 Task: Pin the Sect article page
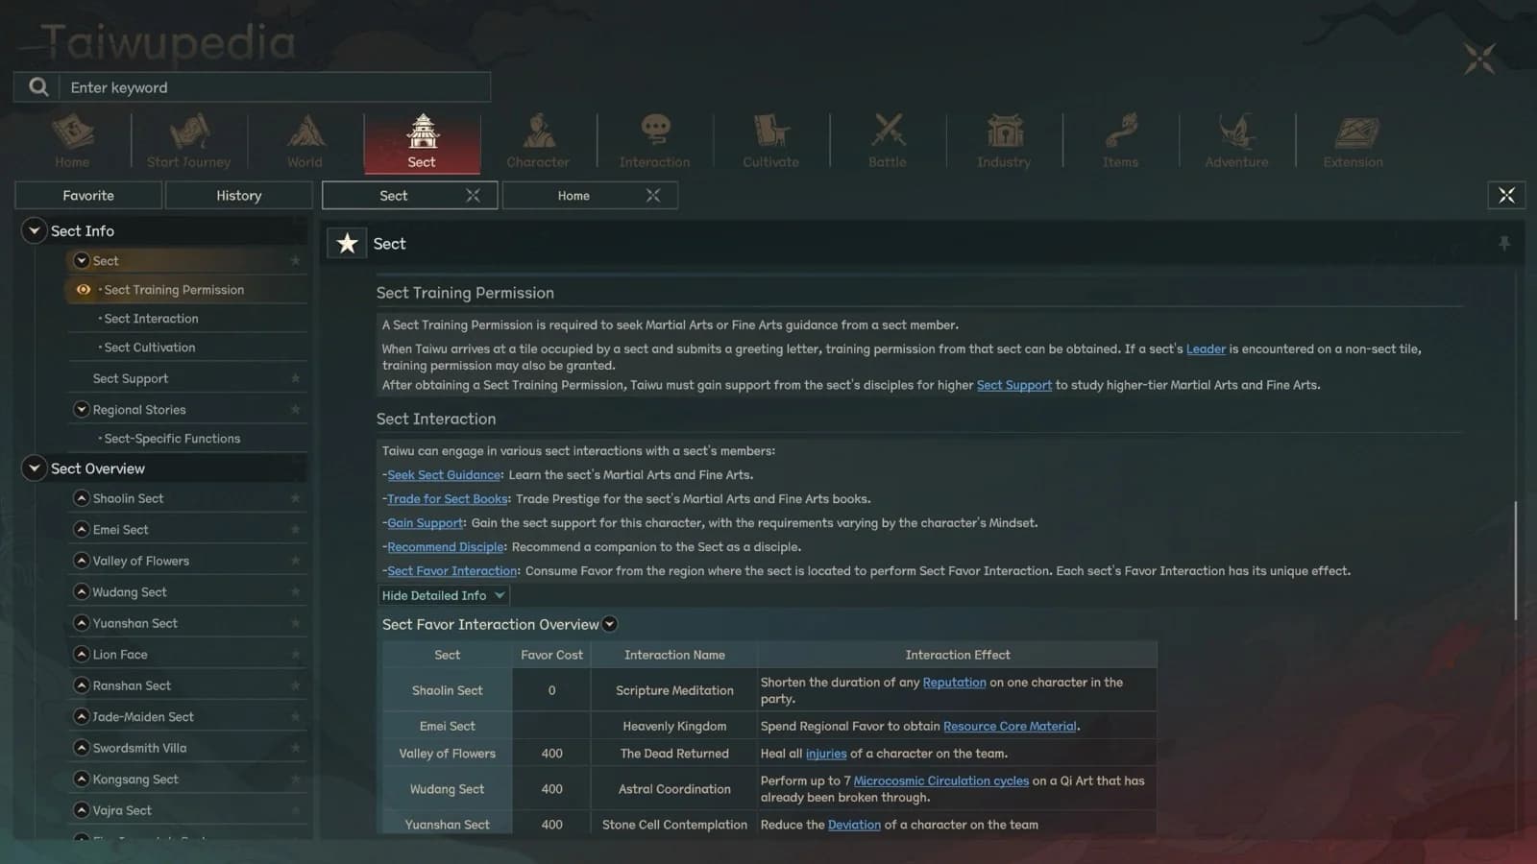1504,244
